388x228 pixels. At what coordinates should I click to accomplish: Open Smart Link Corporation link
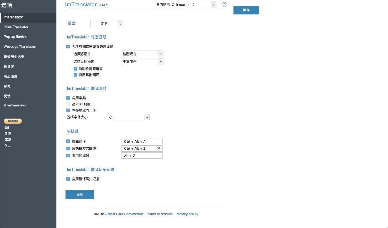pos(124,214)
